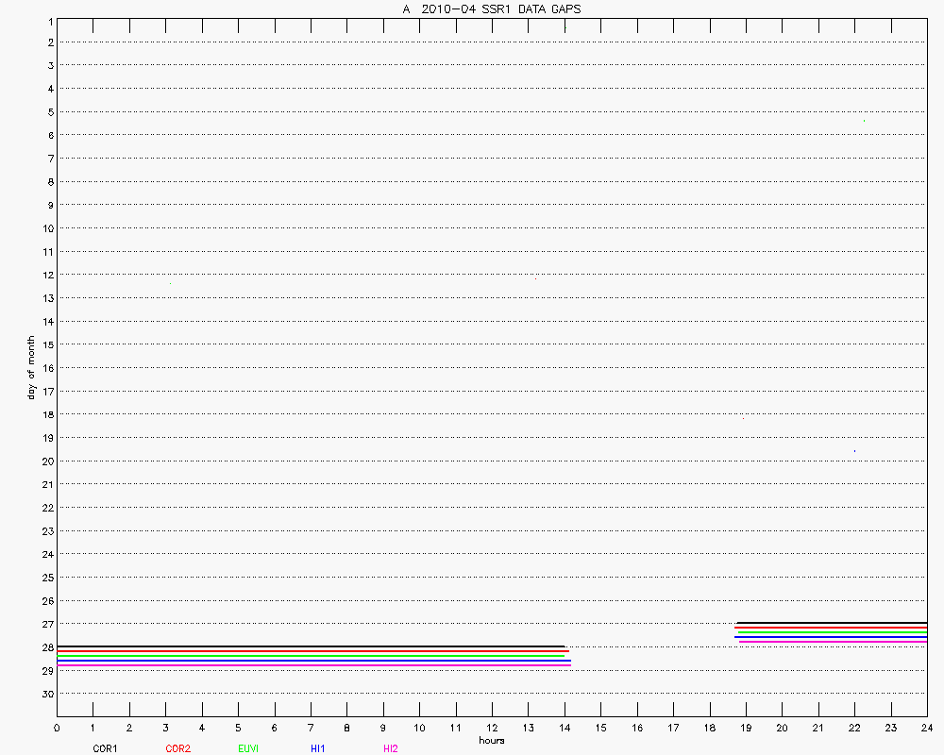Click the hour 24 tick label on x-axis
This screenshot has width=944, height=755.
point(927,728)
